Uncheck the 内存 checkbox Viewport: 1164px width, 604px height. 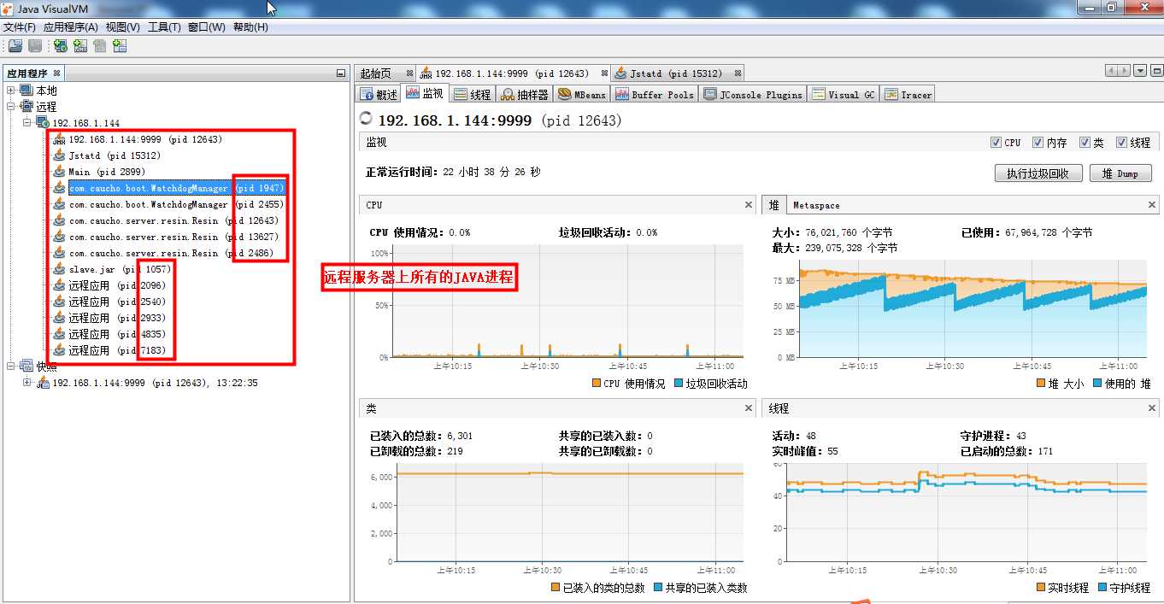tap(1038, 143)
